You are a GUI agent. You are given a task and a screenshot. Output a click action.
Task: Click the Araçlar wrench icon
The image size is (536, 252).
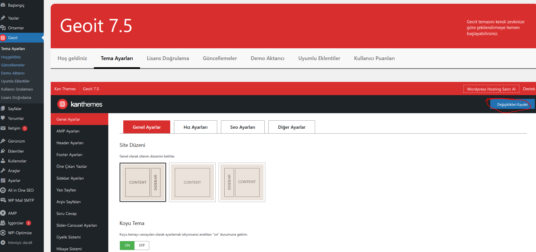[x=3, y=170]
